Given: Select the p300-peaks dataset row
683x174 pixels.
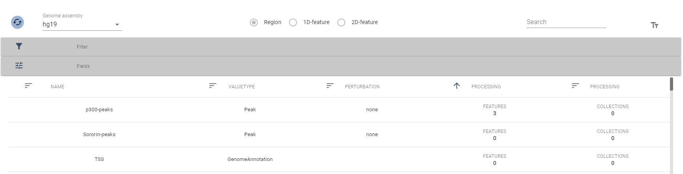Looking at the screenshot, I should coord(99,110).
